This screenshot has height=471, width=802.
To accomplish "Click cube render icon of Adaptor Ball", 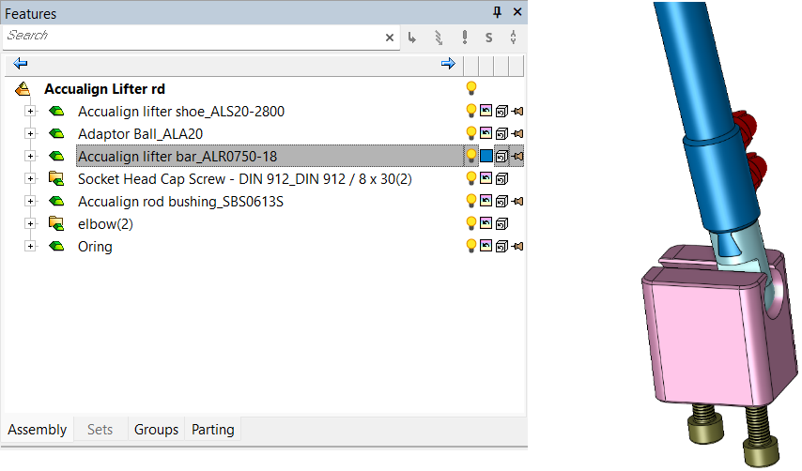I will pyautogui.click(x=501, y=133).
